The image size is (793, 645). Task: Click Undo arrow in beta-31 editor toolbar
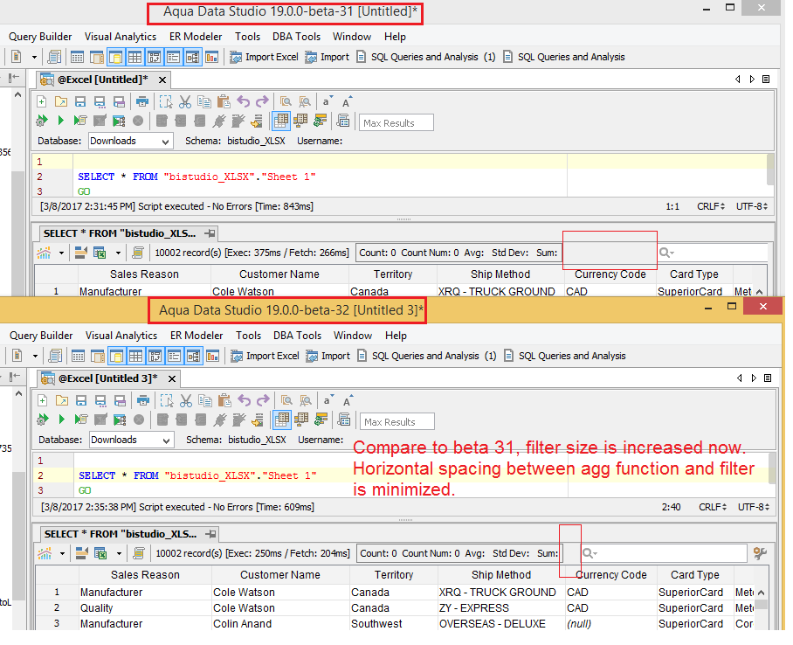pos(244,101)
